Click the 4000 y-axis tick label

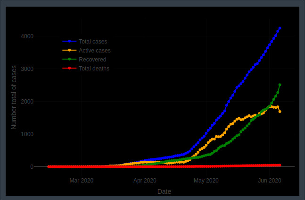26,36
